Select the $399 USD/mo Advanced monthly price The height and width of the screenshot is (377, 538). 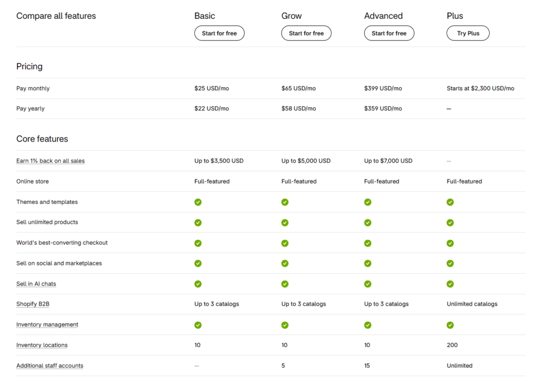click(383, 88)
